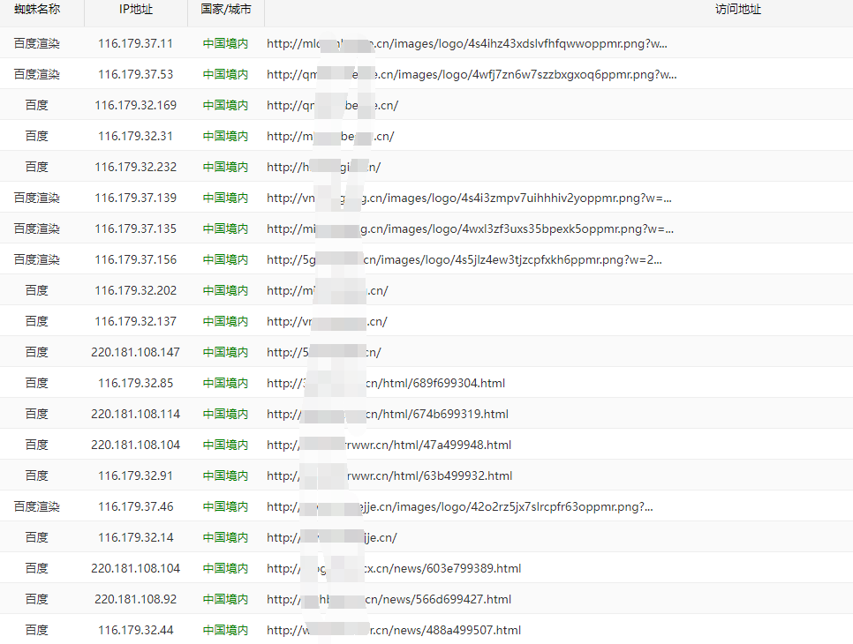The width and height of the screenshot is (853, 644).
Task: Open URL containing 4s5jlz4ew3tjzcpfxkh6ppmr.png
Action: pos(464,259)
